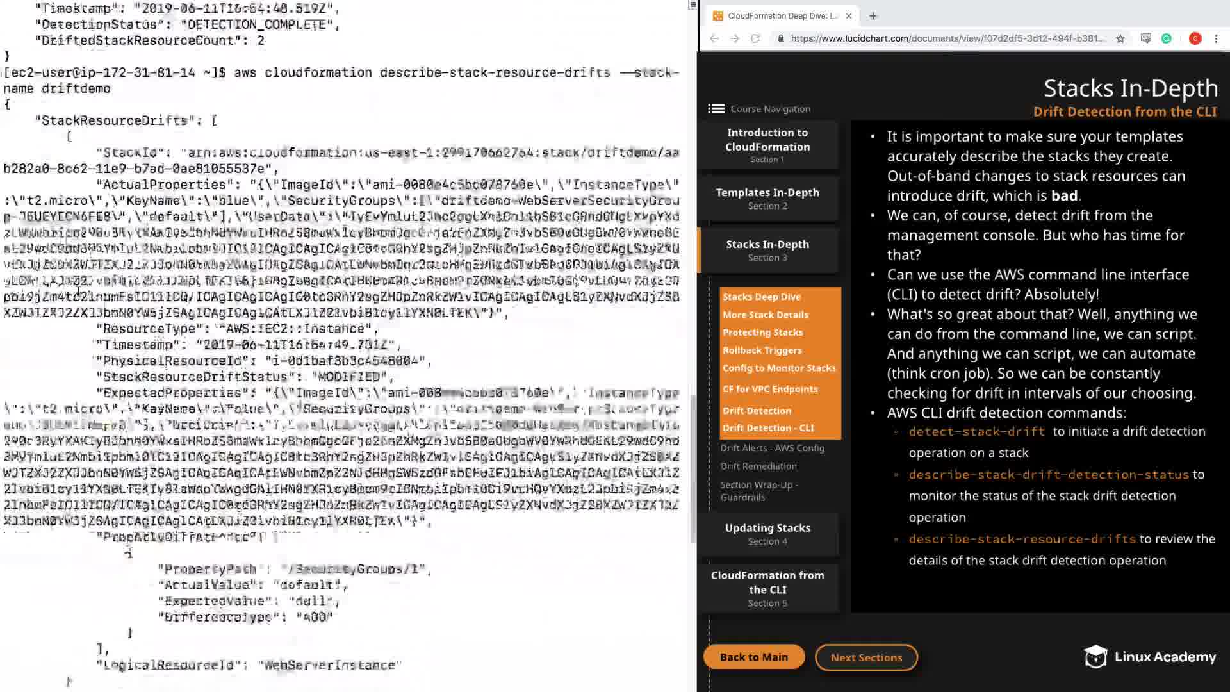
Task: Open Drift Remediation lesson
Action: pos(758,466)
